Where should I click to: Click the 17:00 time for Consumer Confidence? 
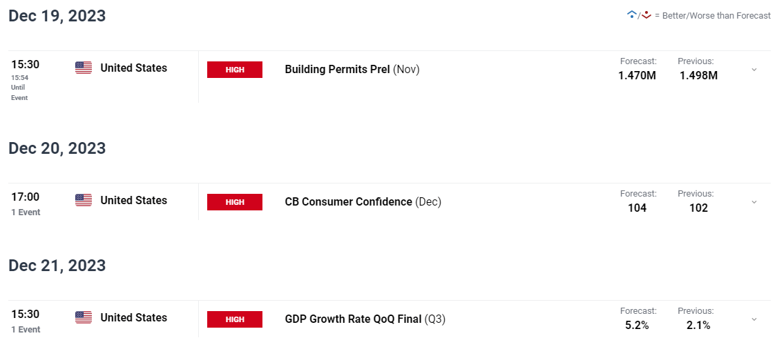(x=26, y=197)
